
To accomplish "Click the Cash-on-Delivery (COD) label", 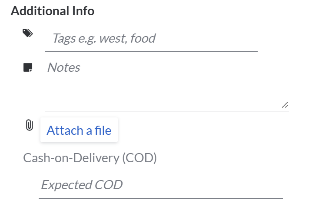I will click(90, 157).
